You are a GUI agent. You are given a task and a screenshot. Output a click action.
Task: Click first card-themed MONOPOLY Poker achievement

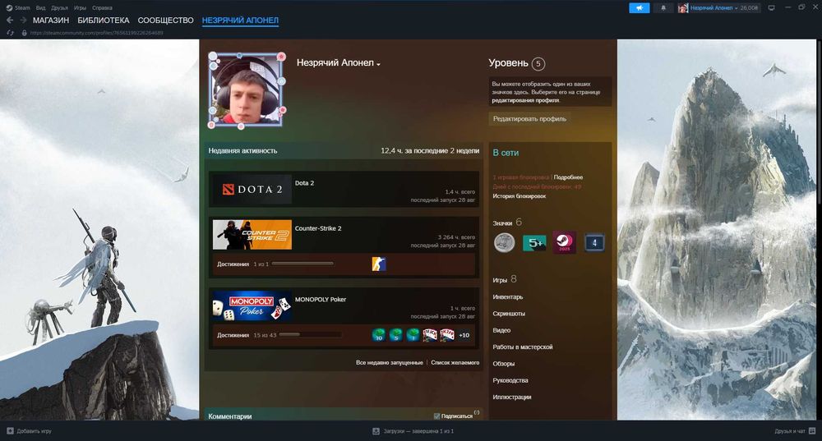tap(430, 335)
